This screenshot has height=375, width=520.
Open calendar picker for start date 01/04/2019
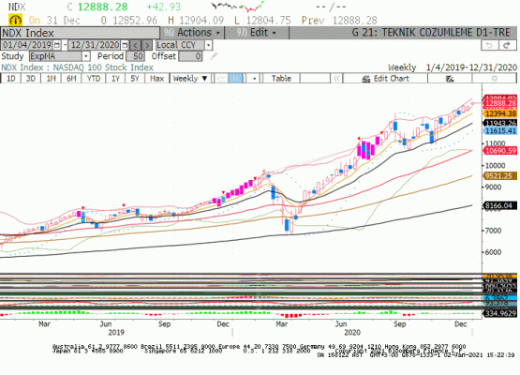click(57, 45)
